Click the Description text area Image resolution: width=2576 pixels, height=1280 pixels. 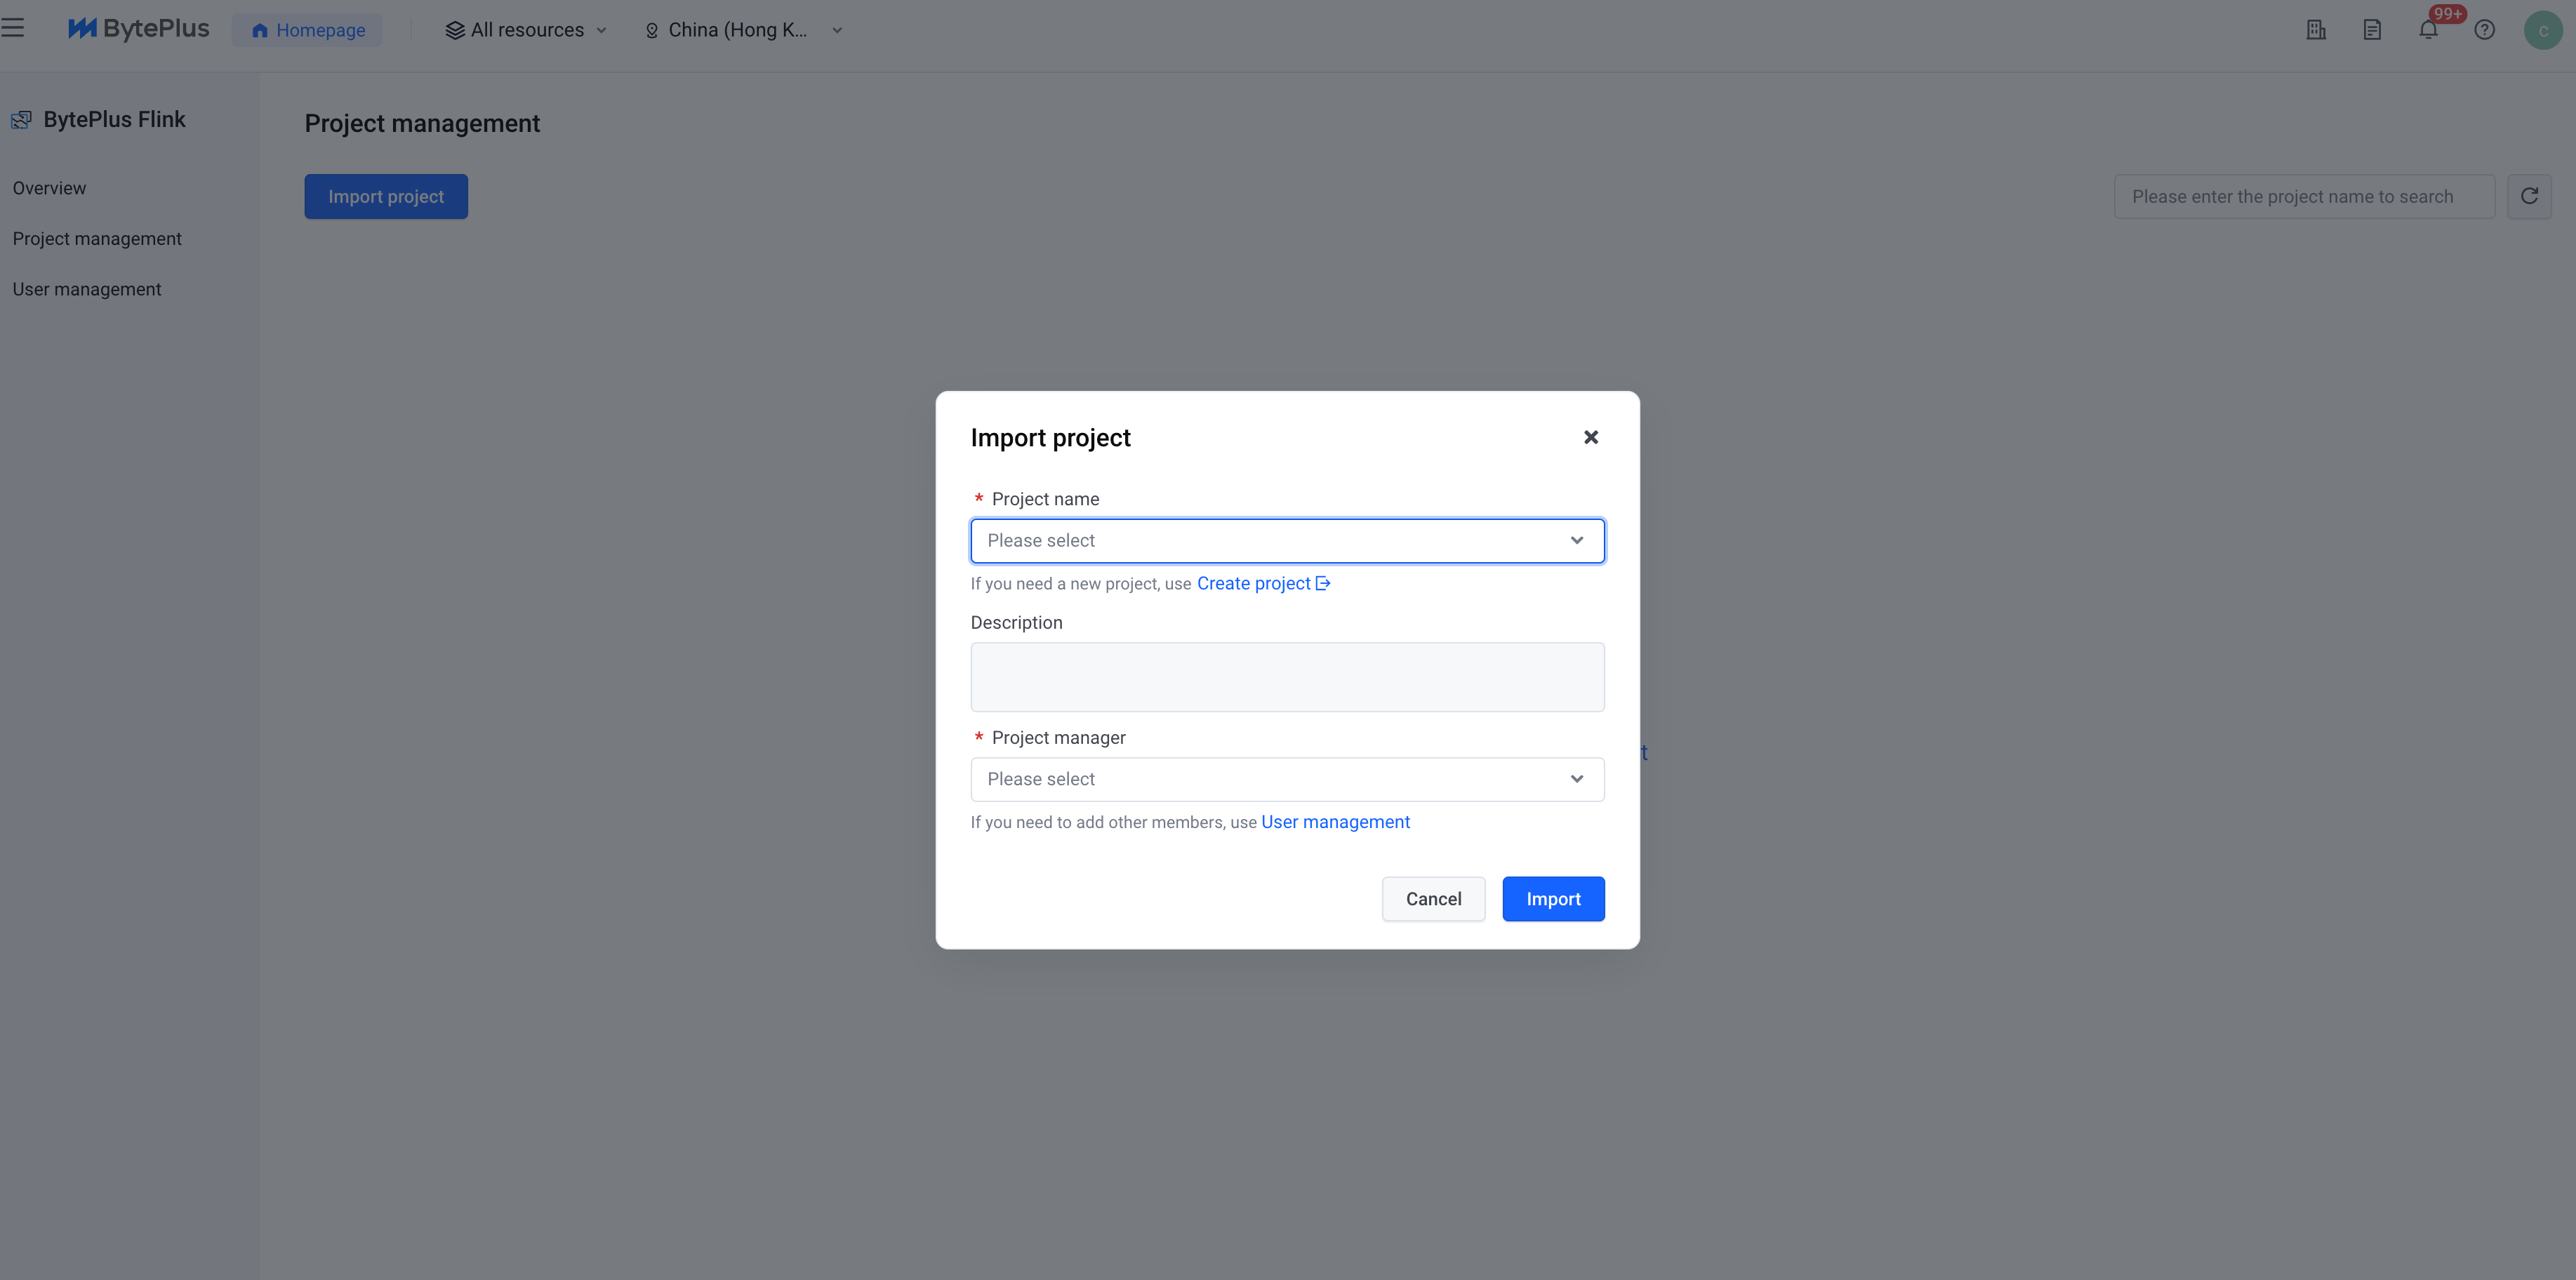pos(1287,677)
